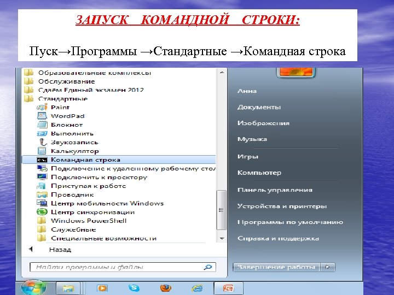Click the programs list scroll-down arrow
Screen dimensions: 394x295
click(x=222, y=238)
